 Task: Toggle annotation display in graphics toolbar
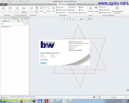pos(88,19)
